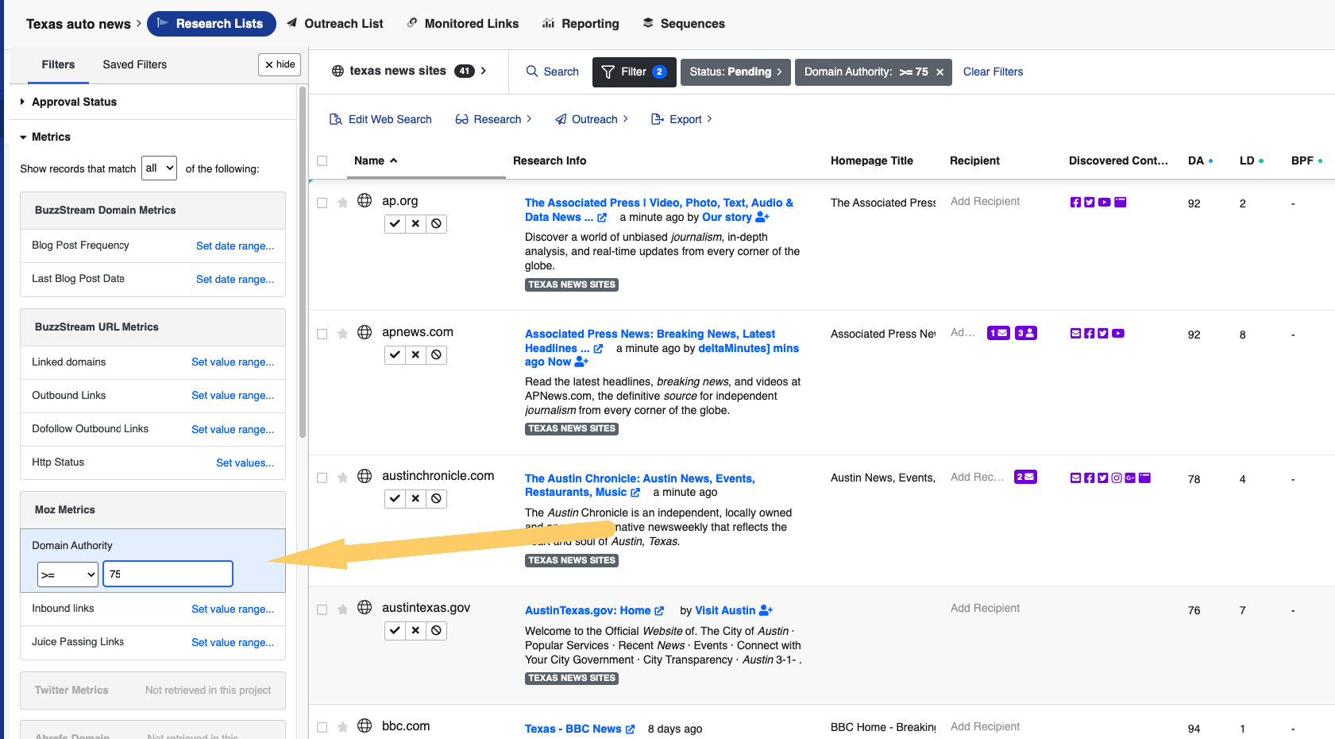This screenshot has width=1335, height=739.
Task: Check the bbc.com row checkbox
Action: (x=322, y=727)
